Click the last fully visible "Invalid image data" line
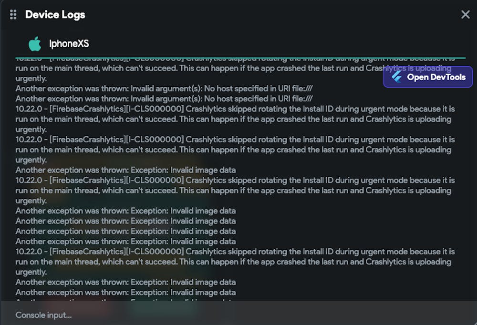Viewport: 477px width, 325px height. click(125, 292)
